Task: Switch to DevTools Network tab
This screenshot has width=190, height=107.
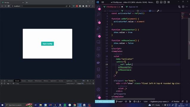Action: click(30, 81)
